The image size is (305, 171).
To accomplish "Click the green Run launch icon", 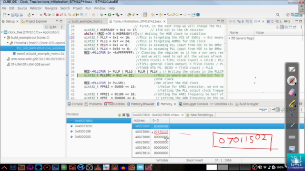I will tap(110, 15).
